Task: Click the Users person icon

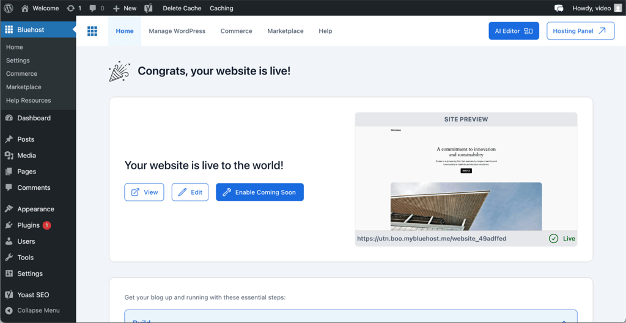Action: (9, 241)
